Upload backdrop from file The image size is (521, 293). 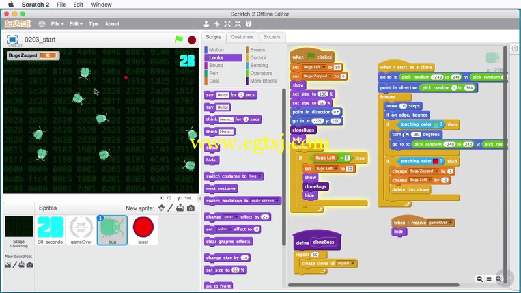point(21,265)
